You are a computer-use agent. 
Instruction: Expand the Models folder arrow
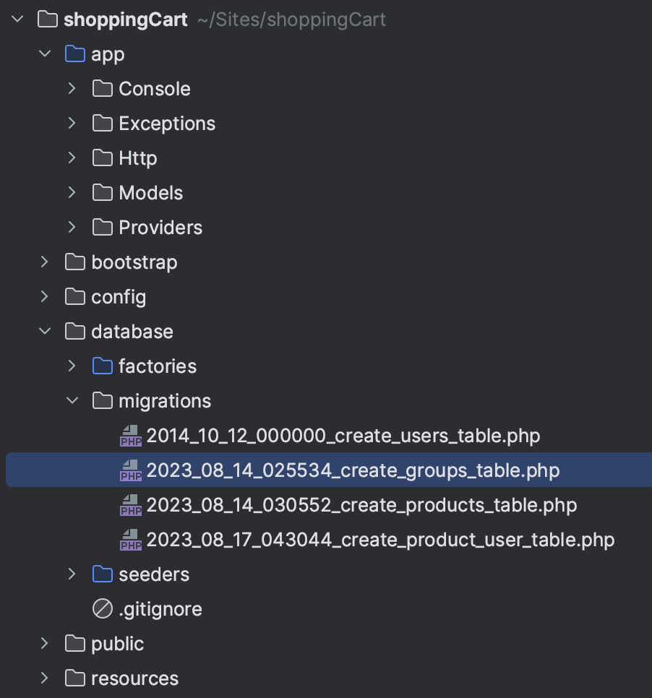(x=72, y=193)
